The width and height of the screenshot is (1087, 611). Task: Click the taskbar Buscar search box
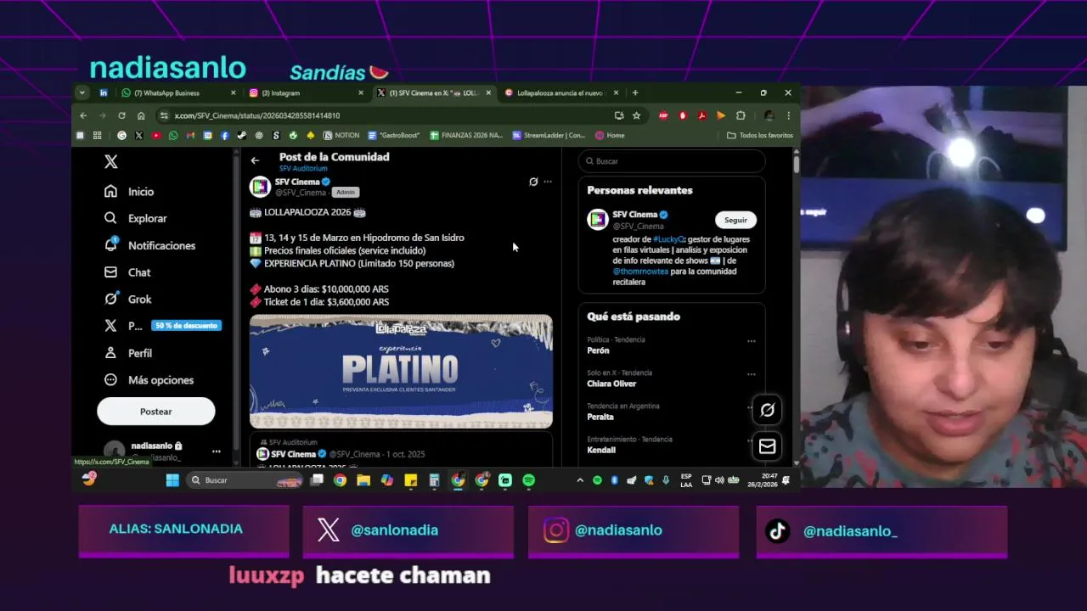point(245,480)
